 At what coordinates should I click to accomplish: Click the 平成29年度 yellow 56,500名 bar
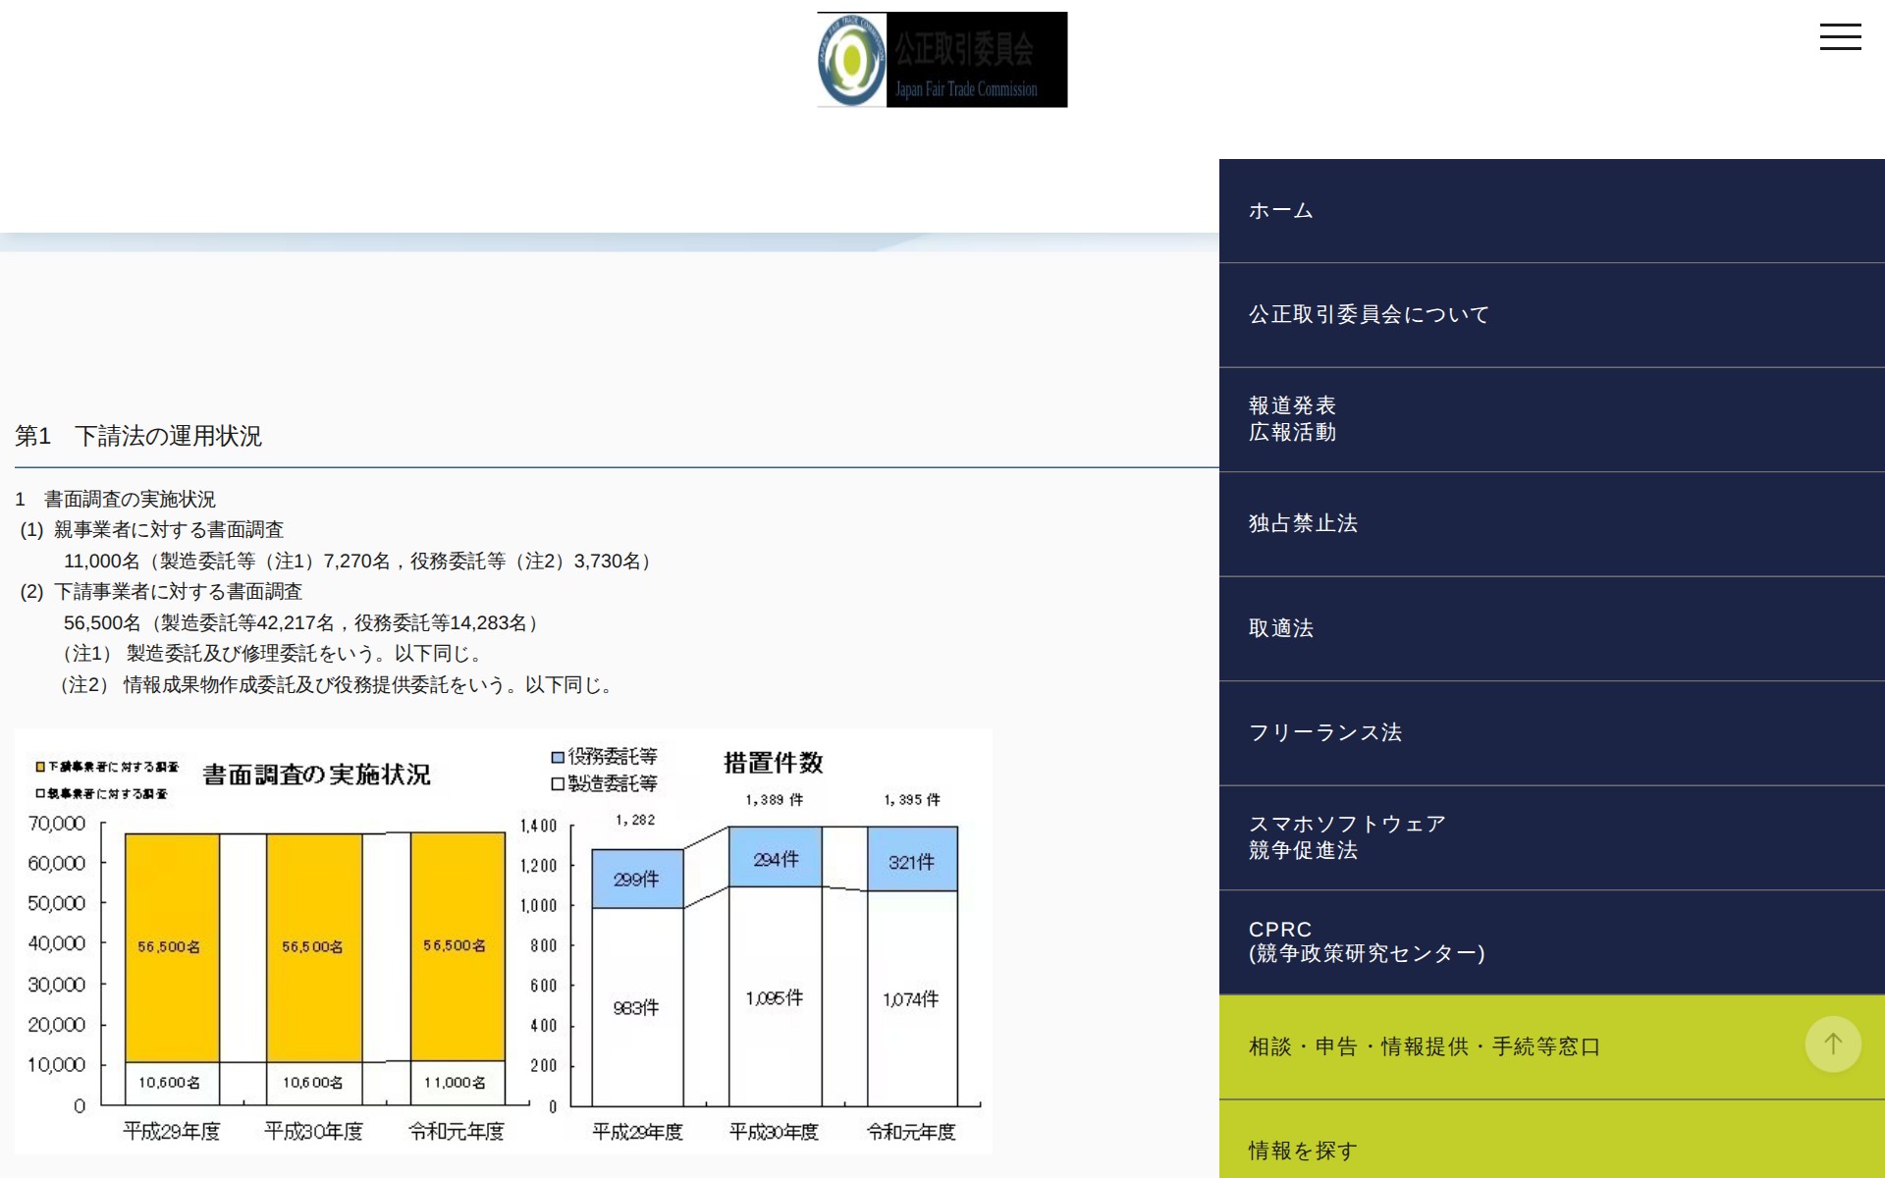pyautogui.click(x=172, y=946)
